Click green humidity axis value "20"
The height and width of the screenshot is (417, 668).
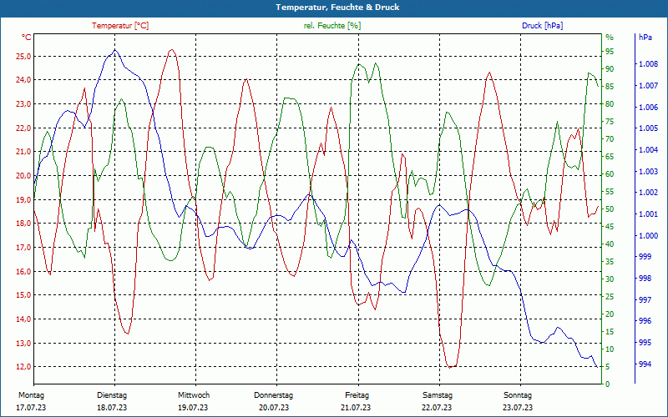610,314
